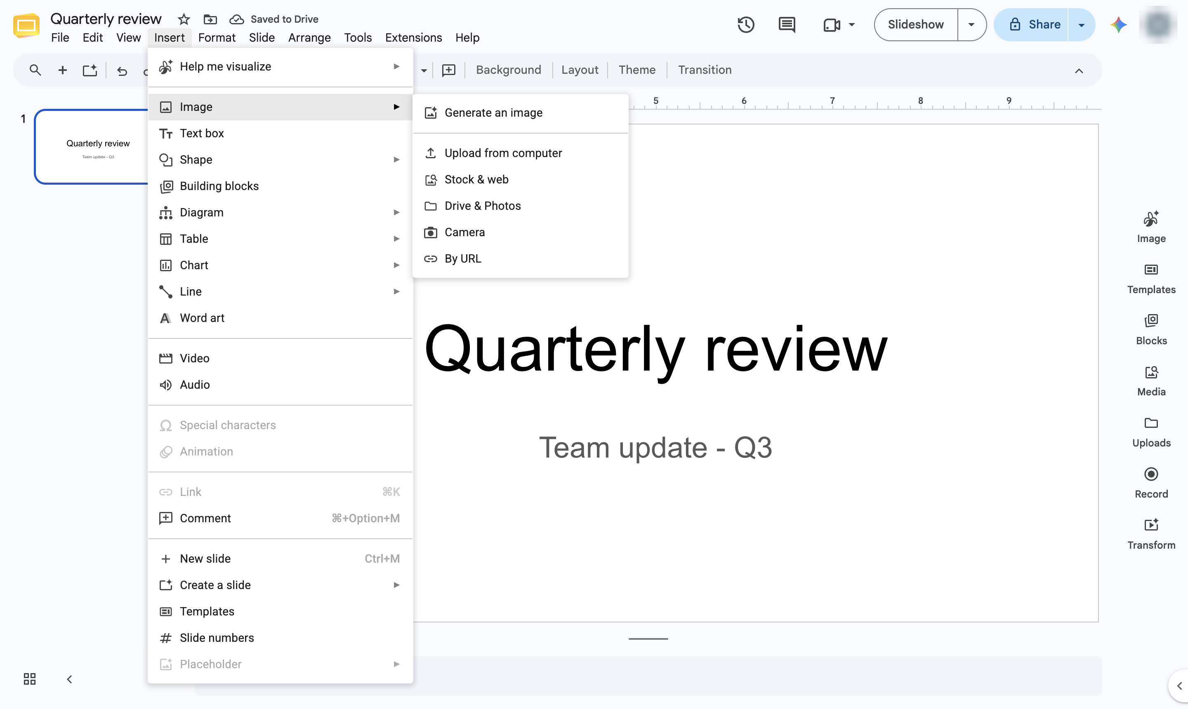The height and width of the screenshot is (709, 1188).
Task: Click the Google Slides home logo
Action: 26,25
